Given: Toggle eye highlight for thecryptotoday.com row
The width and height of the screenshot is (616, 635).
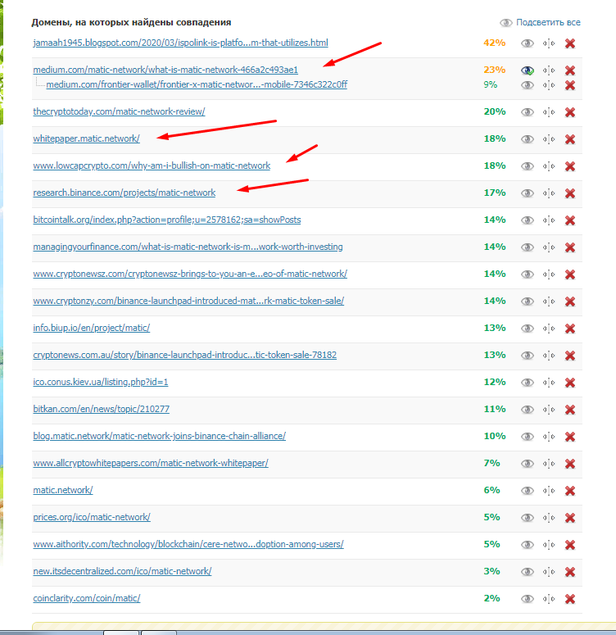Looking at the screenshot, I should [527, 112].
